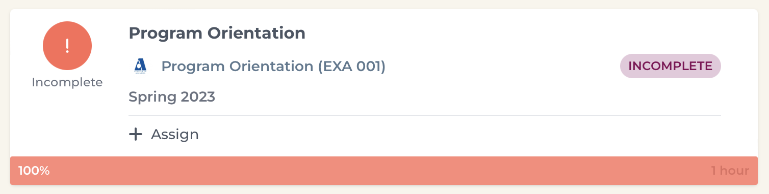Click the college logo icon beside the course

click(x=140, y=66)
